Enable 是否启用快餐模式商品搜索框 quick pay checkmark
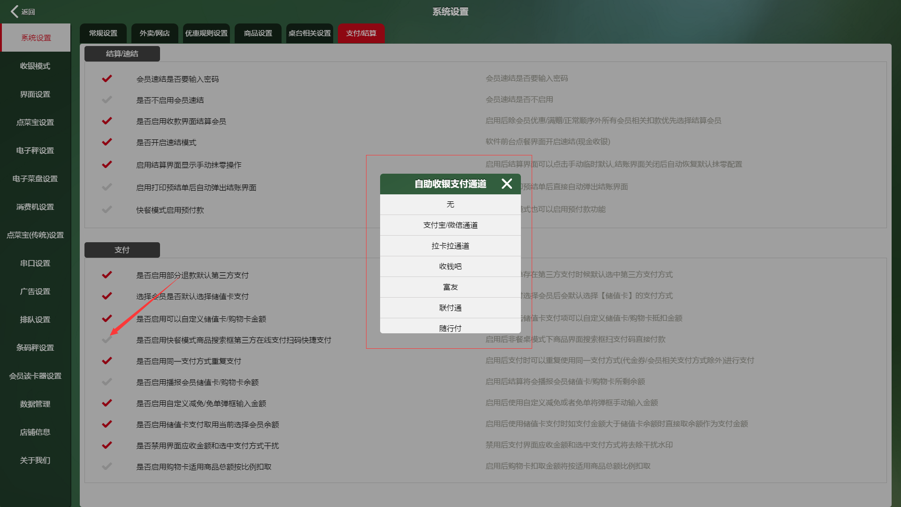The width and height of the screenshot is (901, 507). coord(107,339)
